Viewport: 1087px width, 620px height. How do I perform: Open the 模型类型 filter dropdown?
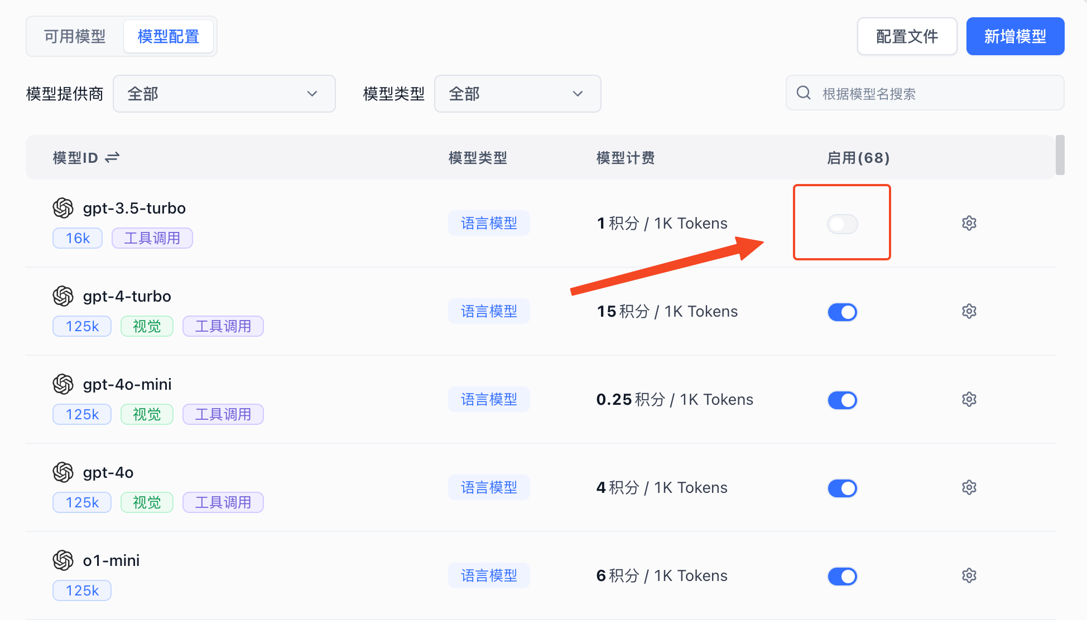pos(517,94)
